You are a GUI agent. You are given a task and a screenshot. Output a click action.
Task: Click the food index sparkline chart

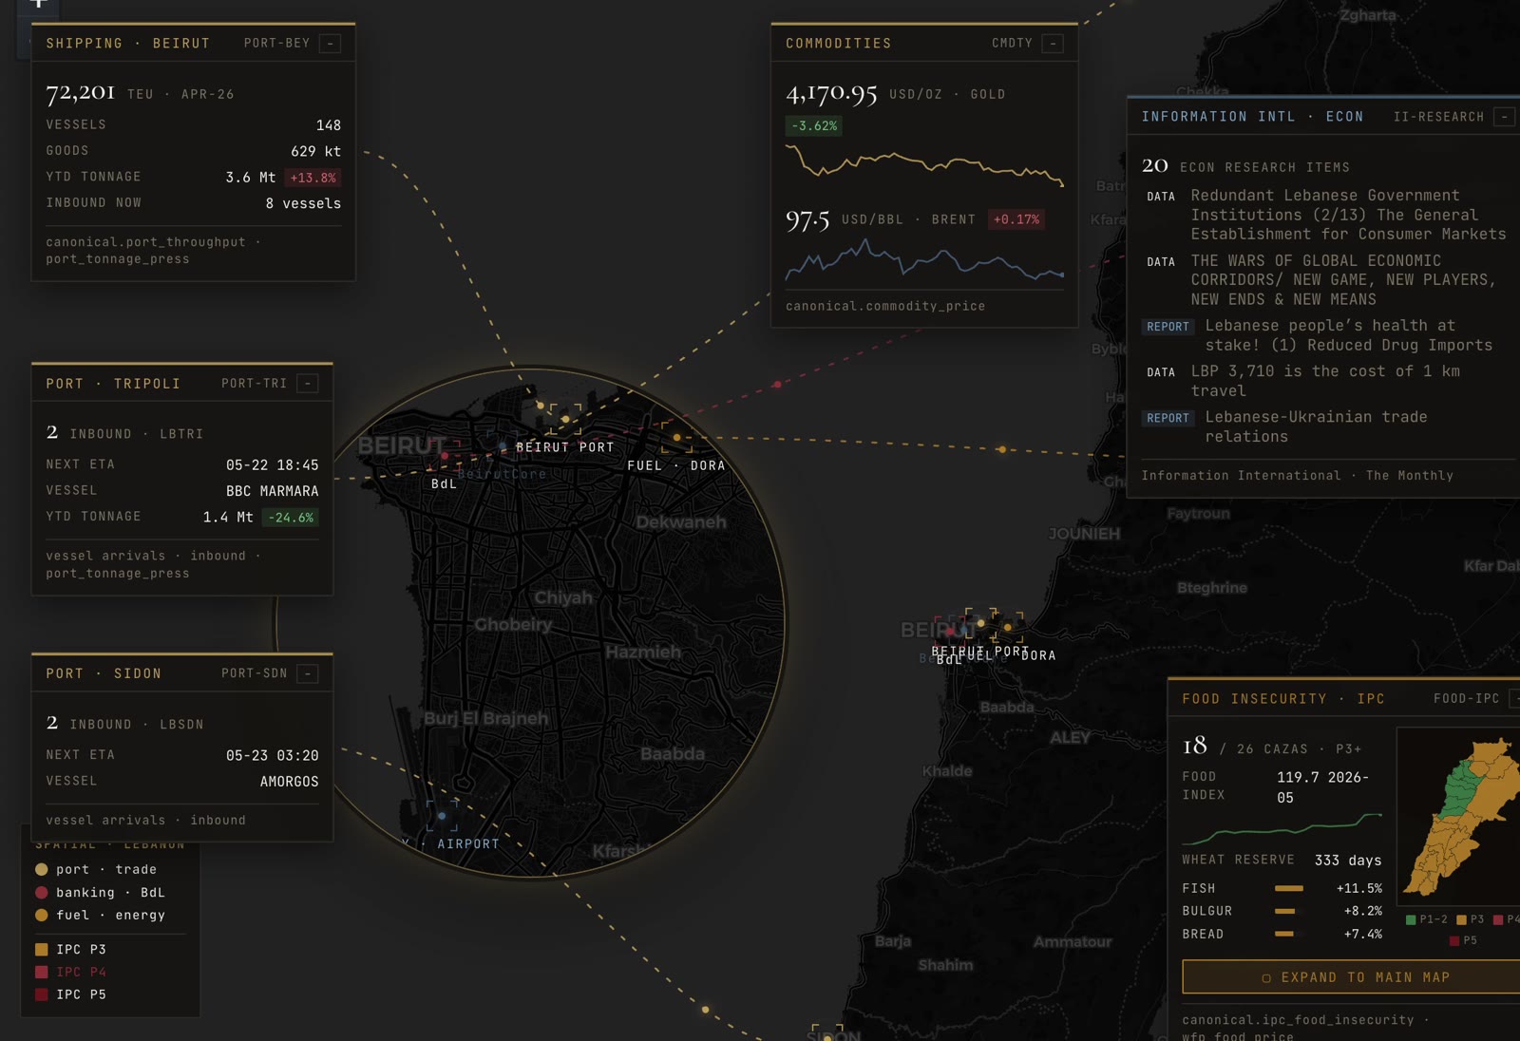[1282, 828]
